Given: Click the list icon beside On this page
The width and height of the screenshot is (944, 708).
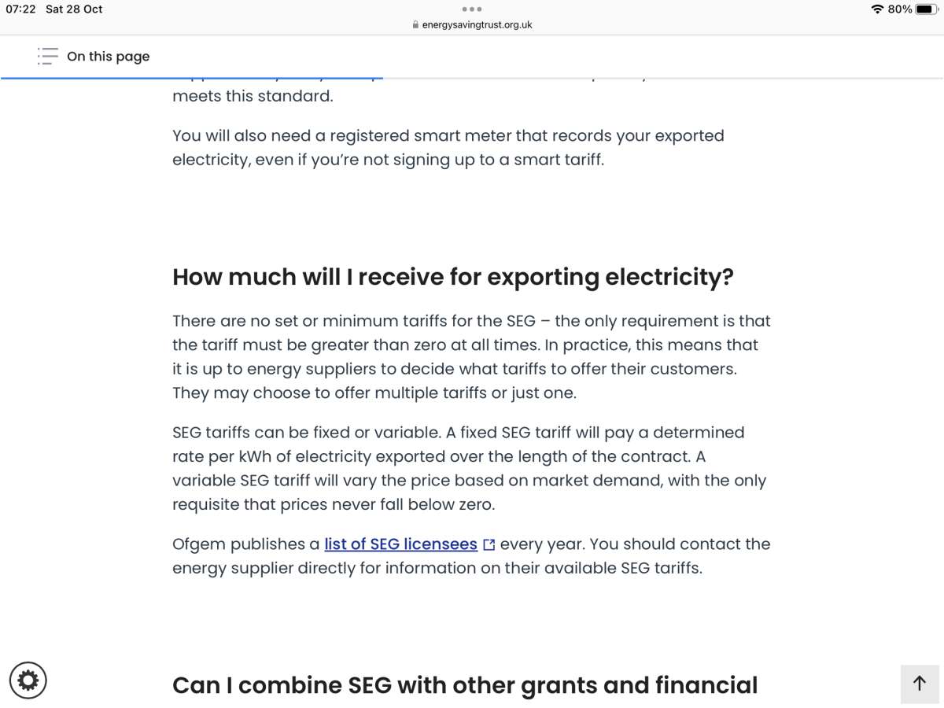Looking at the screenshot, I should pos(47,56).
